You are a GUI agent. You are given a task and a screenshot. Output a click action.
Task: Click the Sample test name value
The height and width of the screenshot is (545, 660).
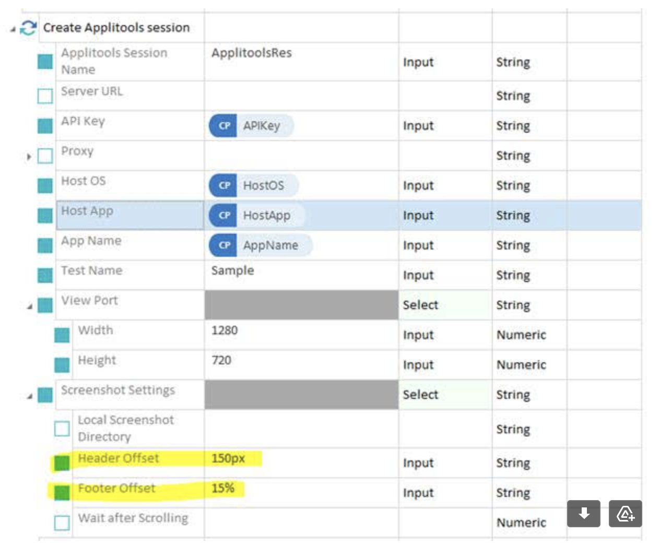click(232, 270)
